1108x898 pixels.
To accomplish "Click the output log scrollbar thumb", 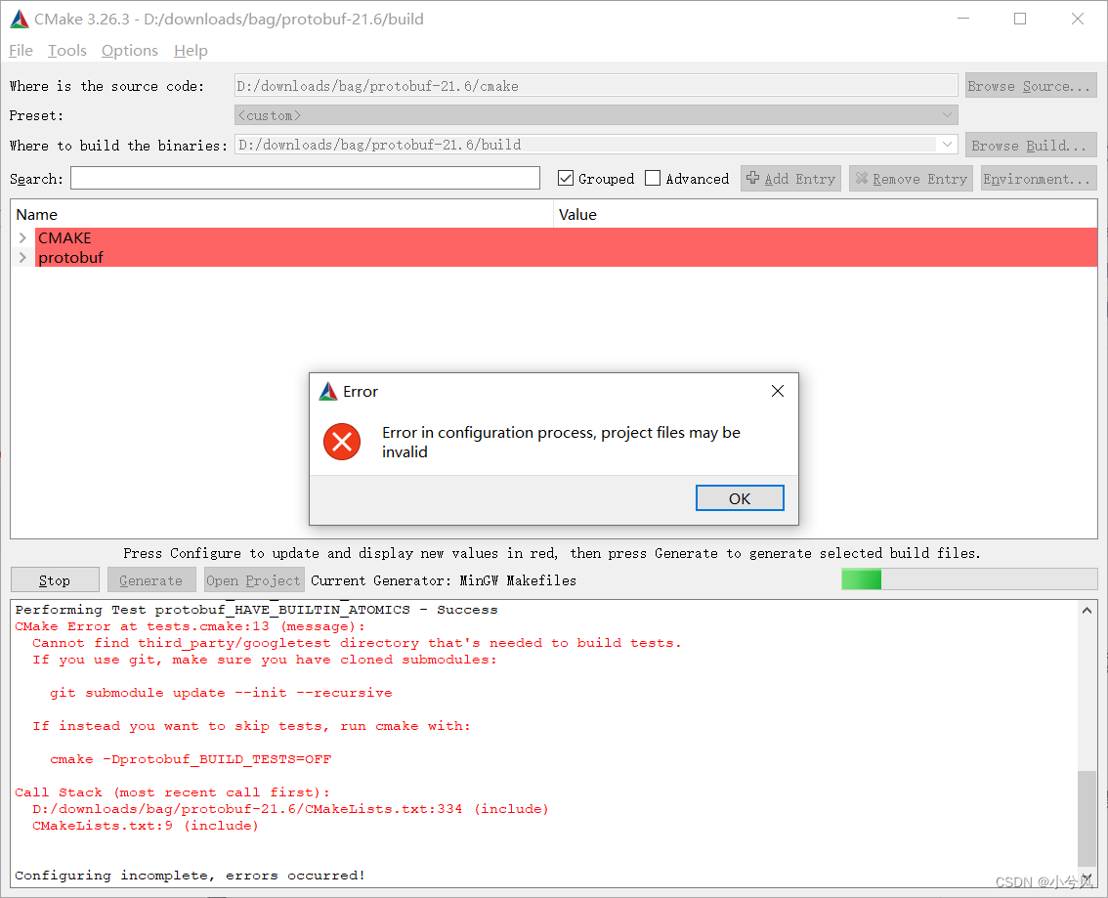I will (1087, 818).
